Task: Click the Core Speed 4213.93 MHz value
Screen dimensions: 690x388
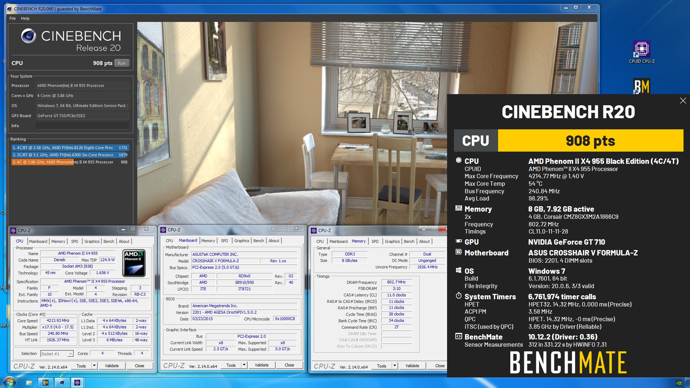Action: click(x=58, y=320)
